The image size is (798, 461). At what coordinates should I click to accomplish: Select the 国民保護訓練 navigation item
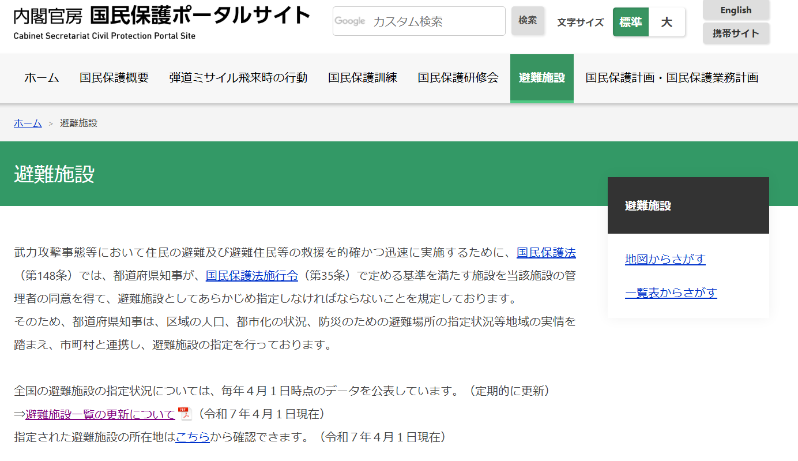pos(363,78)
